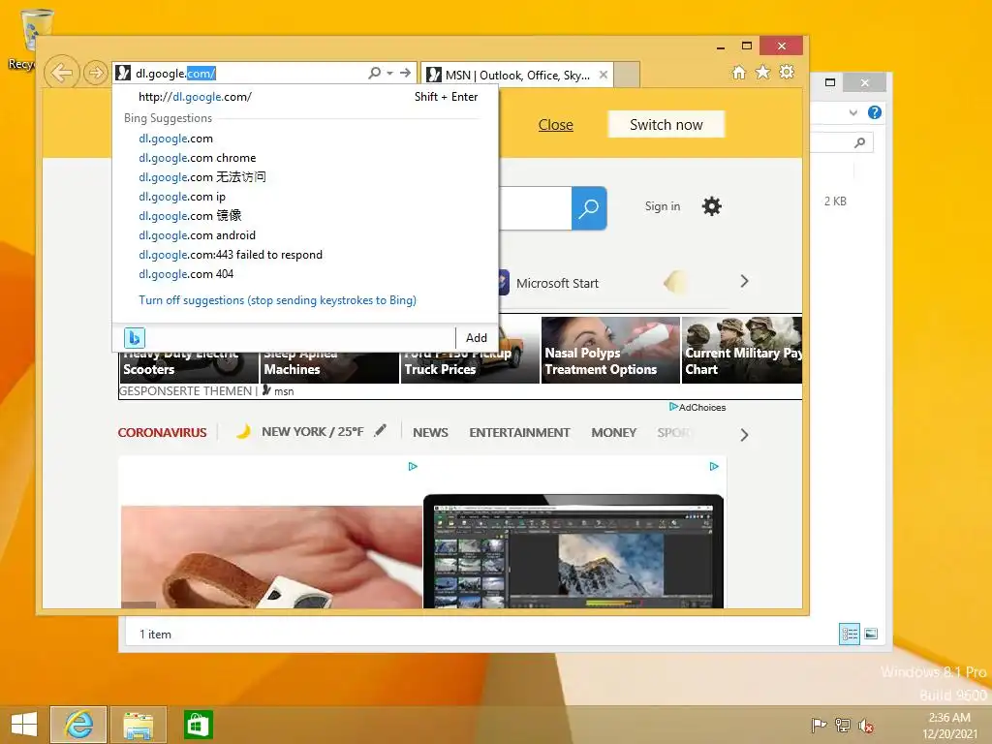Open the MONEY category
This screenshot has height=744, width=992.
pyautogui.click(x=613, y=433)
